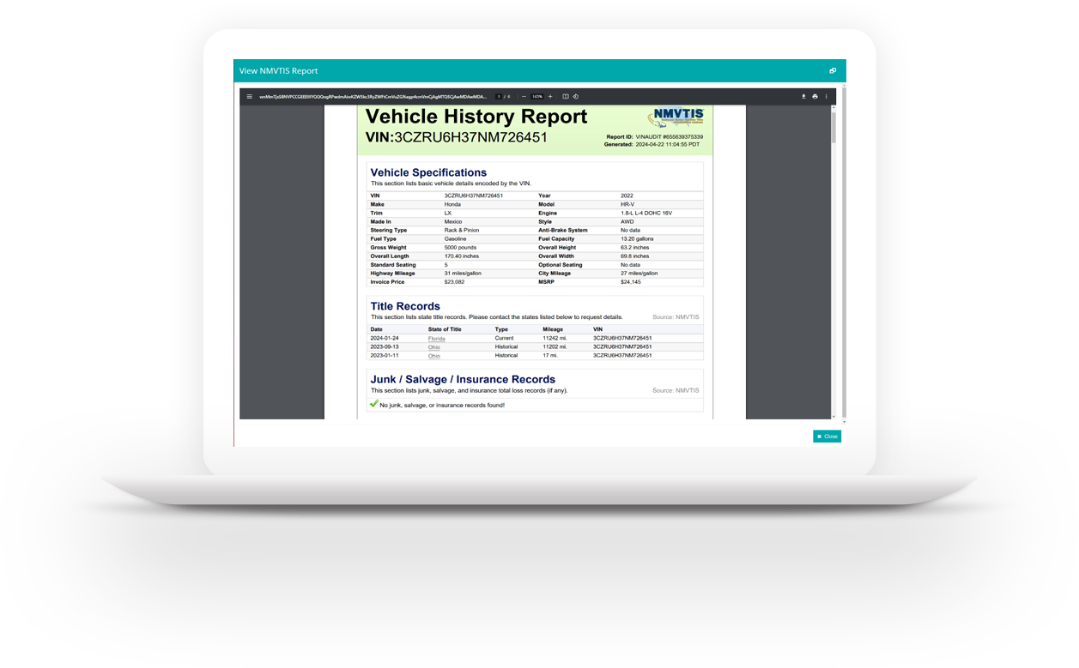
Task: Open the PDF sidebar menu icon
Action: [x=250, y=96]
